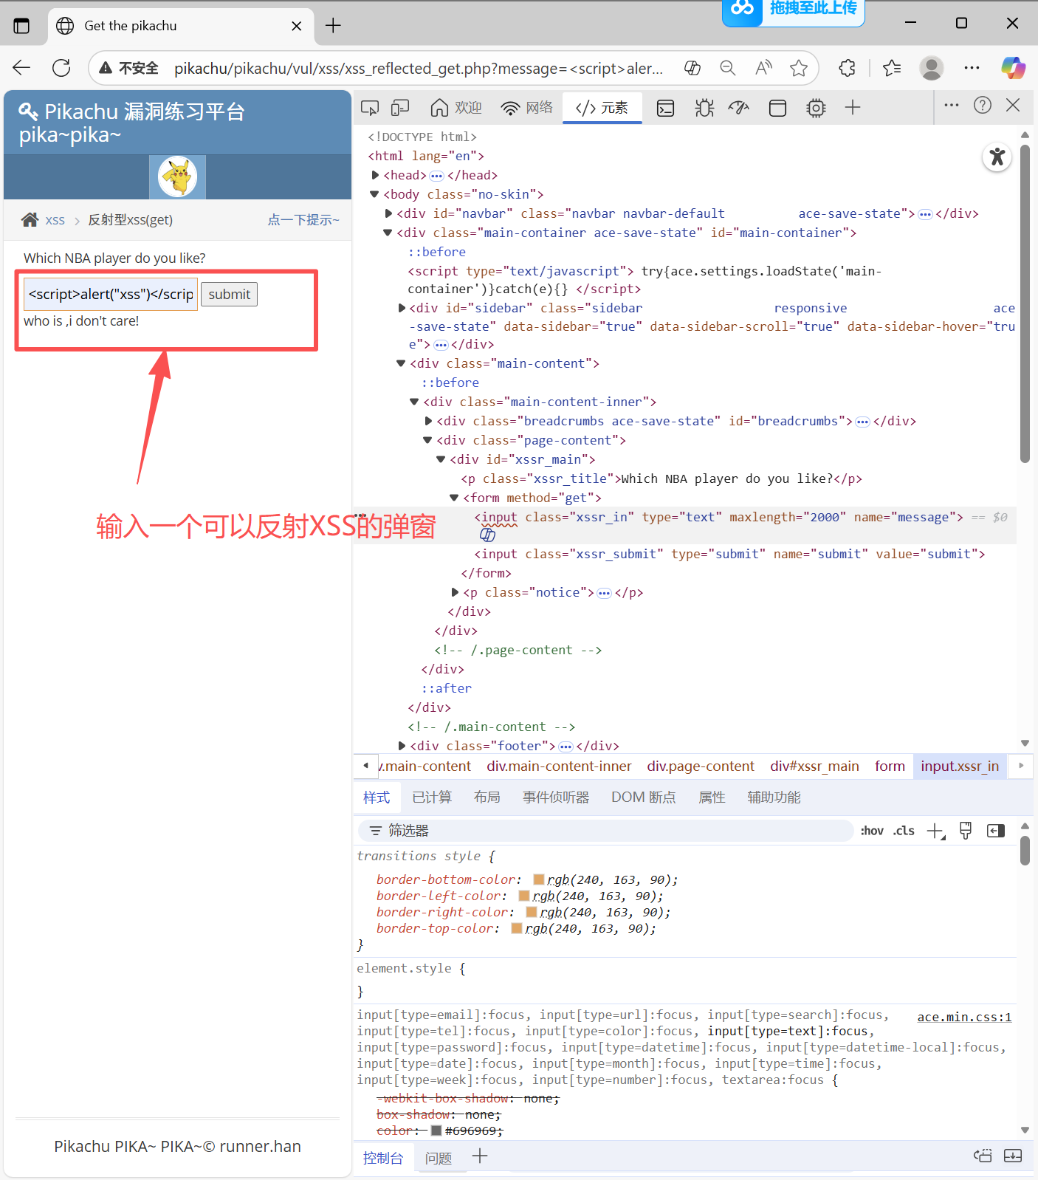Click the submit button on the page
Viewport: 1038px width, 1180px height.
229,295
